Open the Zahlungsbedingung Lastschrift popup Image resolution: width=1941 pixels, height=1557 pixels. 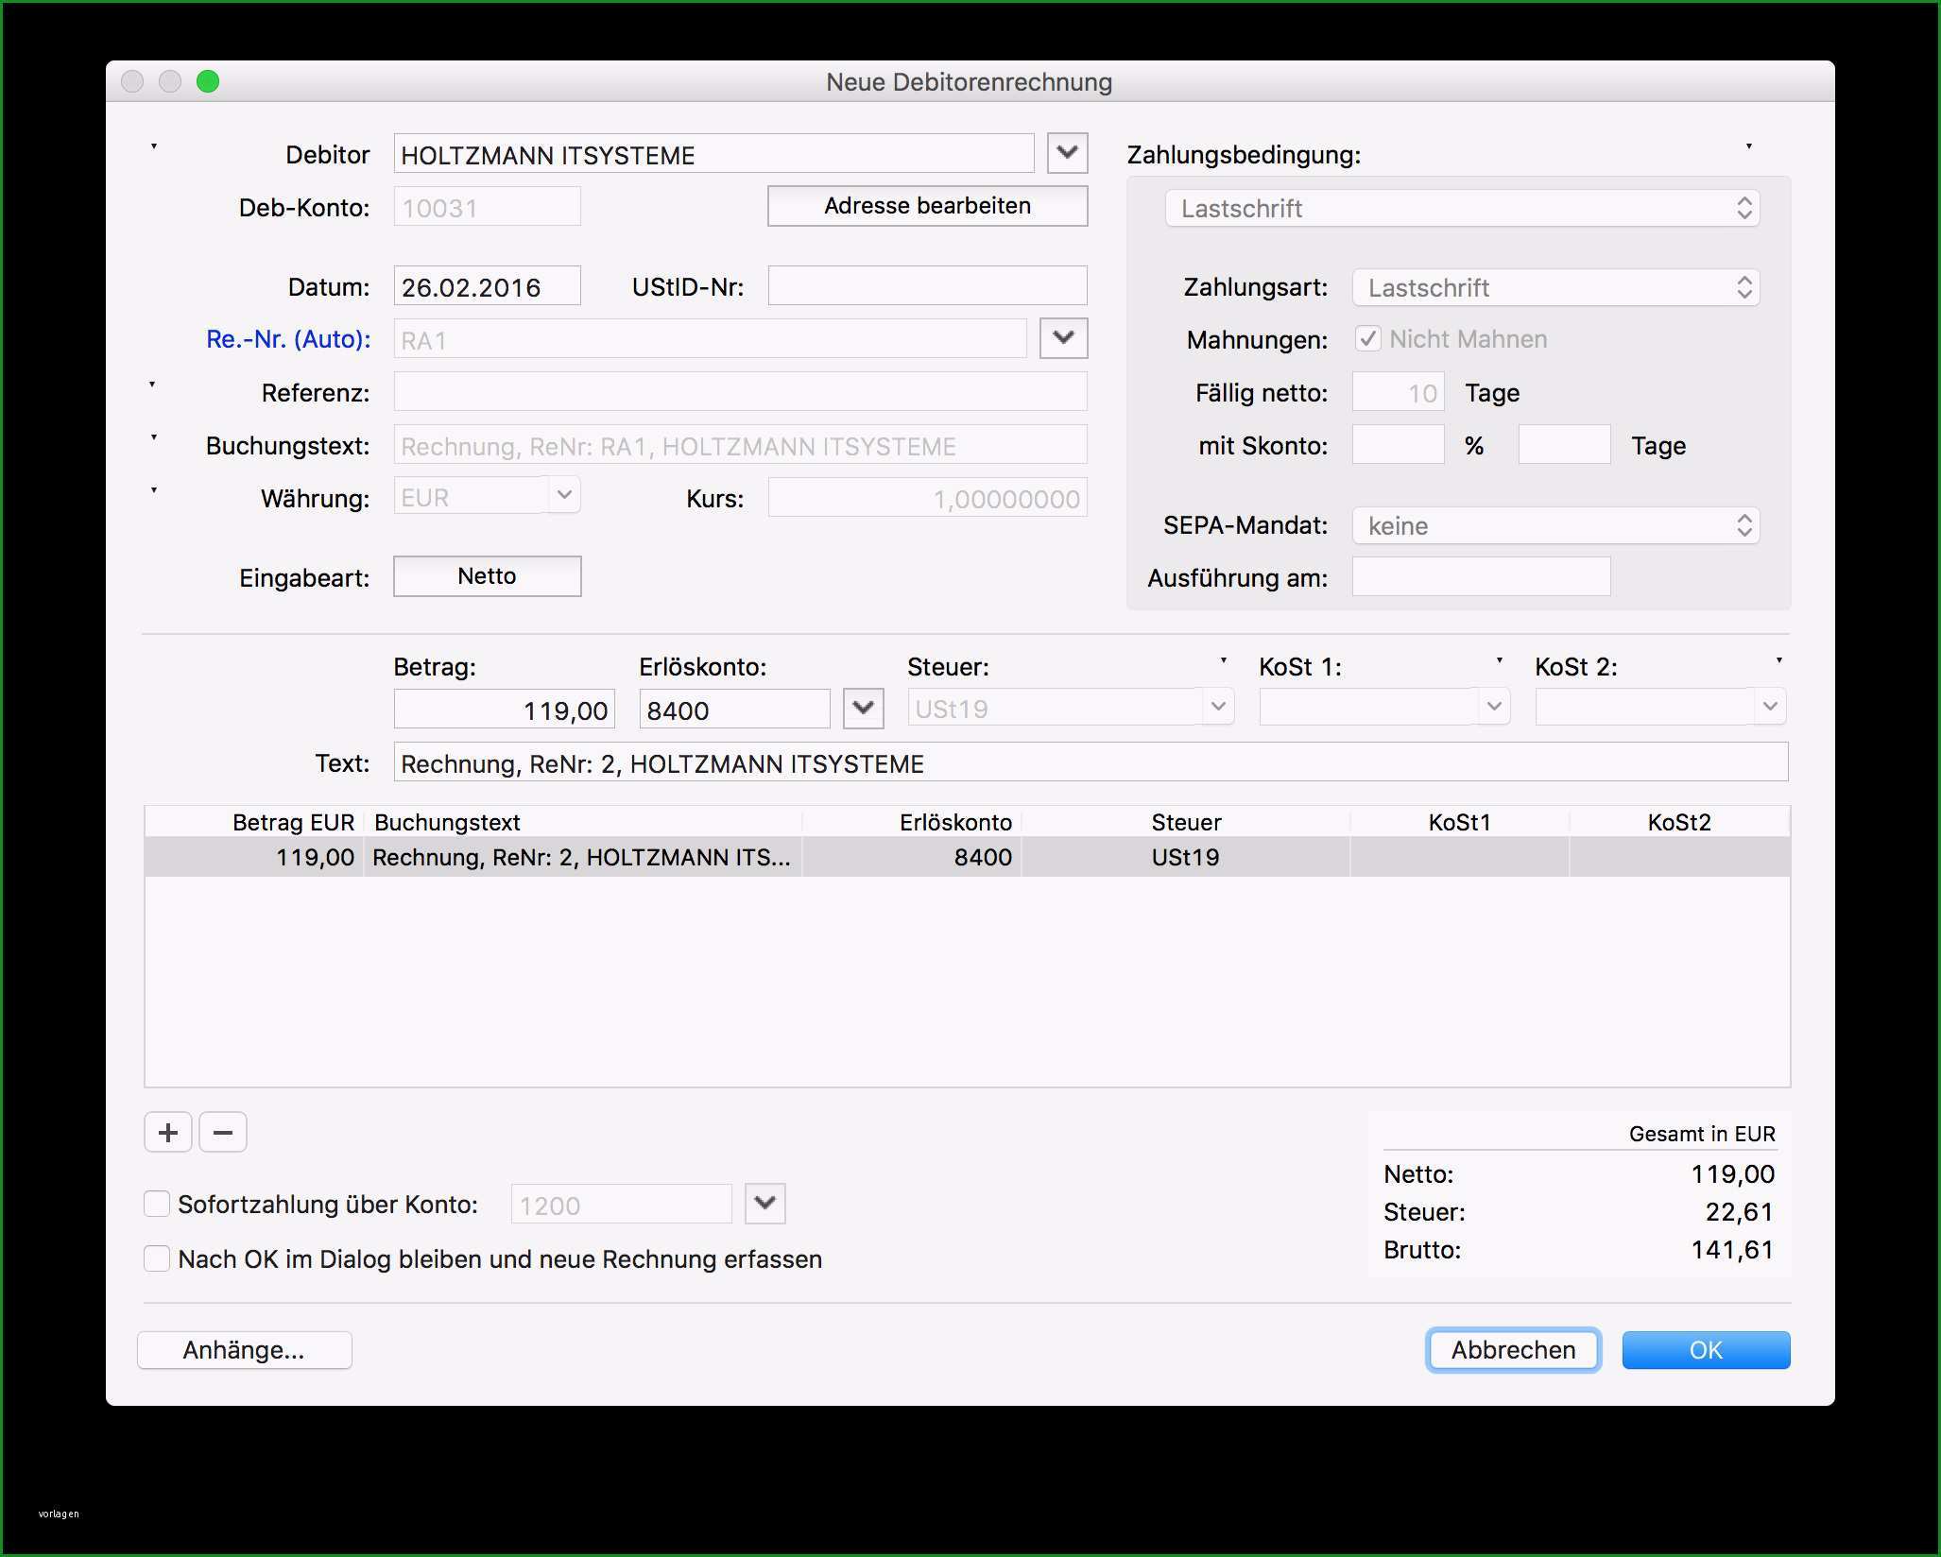[1462, 208]
